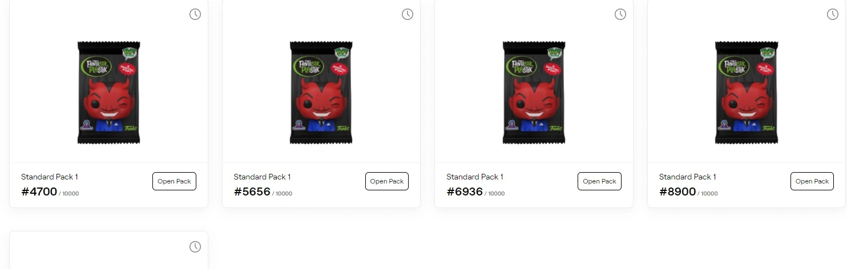Click the clock icon on the bottom row card
Image resolution: width=847 pixels, height=269 pixels.
195,247
